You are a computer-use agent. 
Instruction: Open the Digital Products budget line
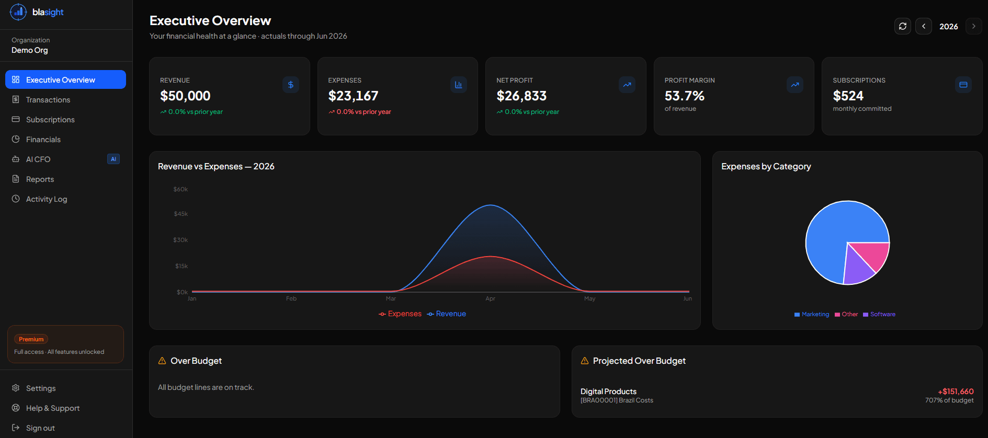coord(777,396)
